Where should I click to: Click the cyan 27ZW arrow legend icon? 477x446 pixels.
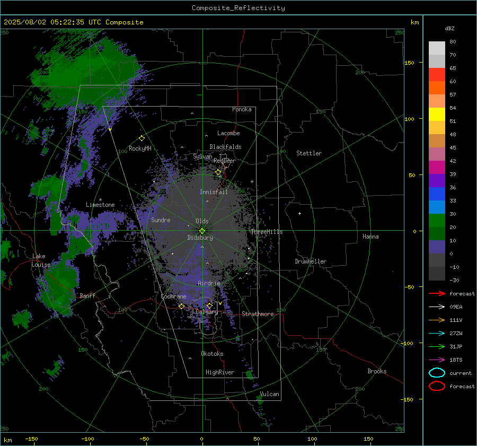(437, 334)
